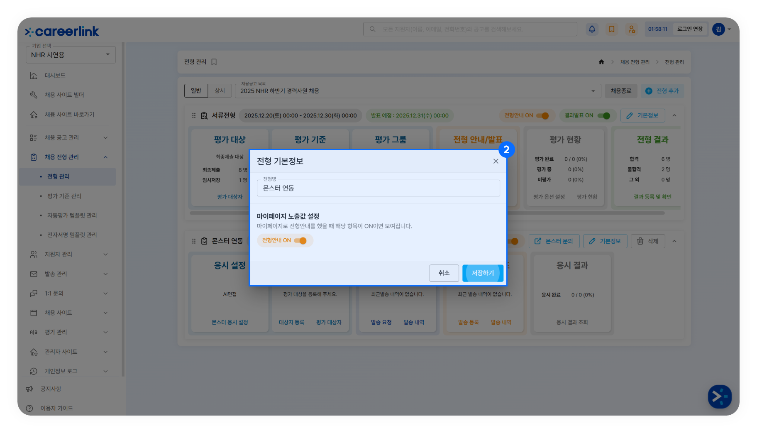757x433 pixels.
Task: Click 채용 전형 관리 breadcrumb
Action: [635, 62]
